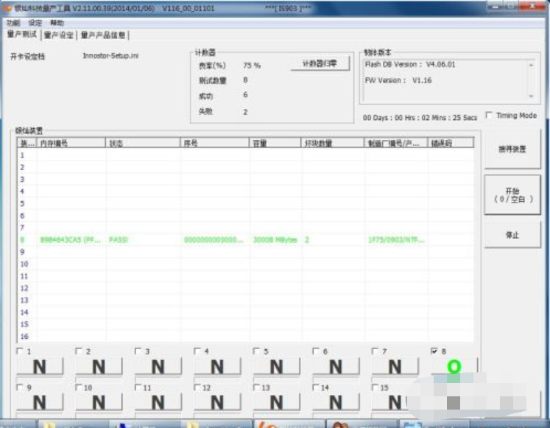
Task: Open the 功能 menu
Action: pos(14,23)
